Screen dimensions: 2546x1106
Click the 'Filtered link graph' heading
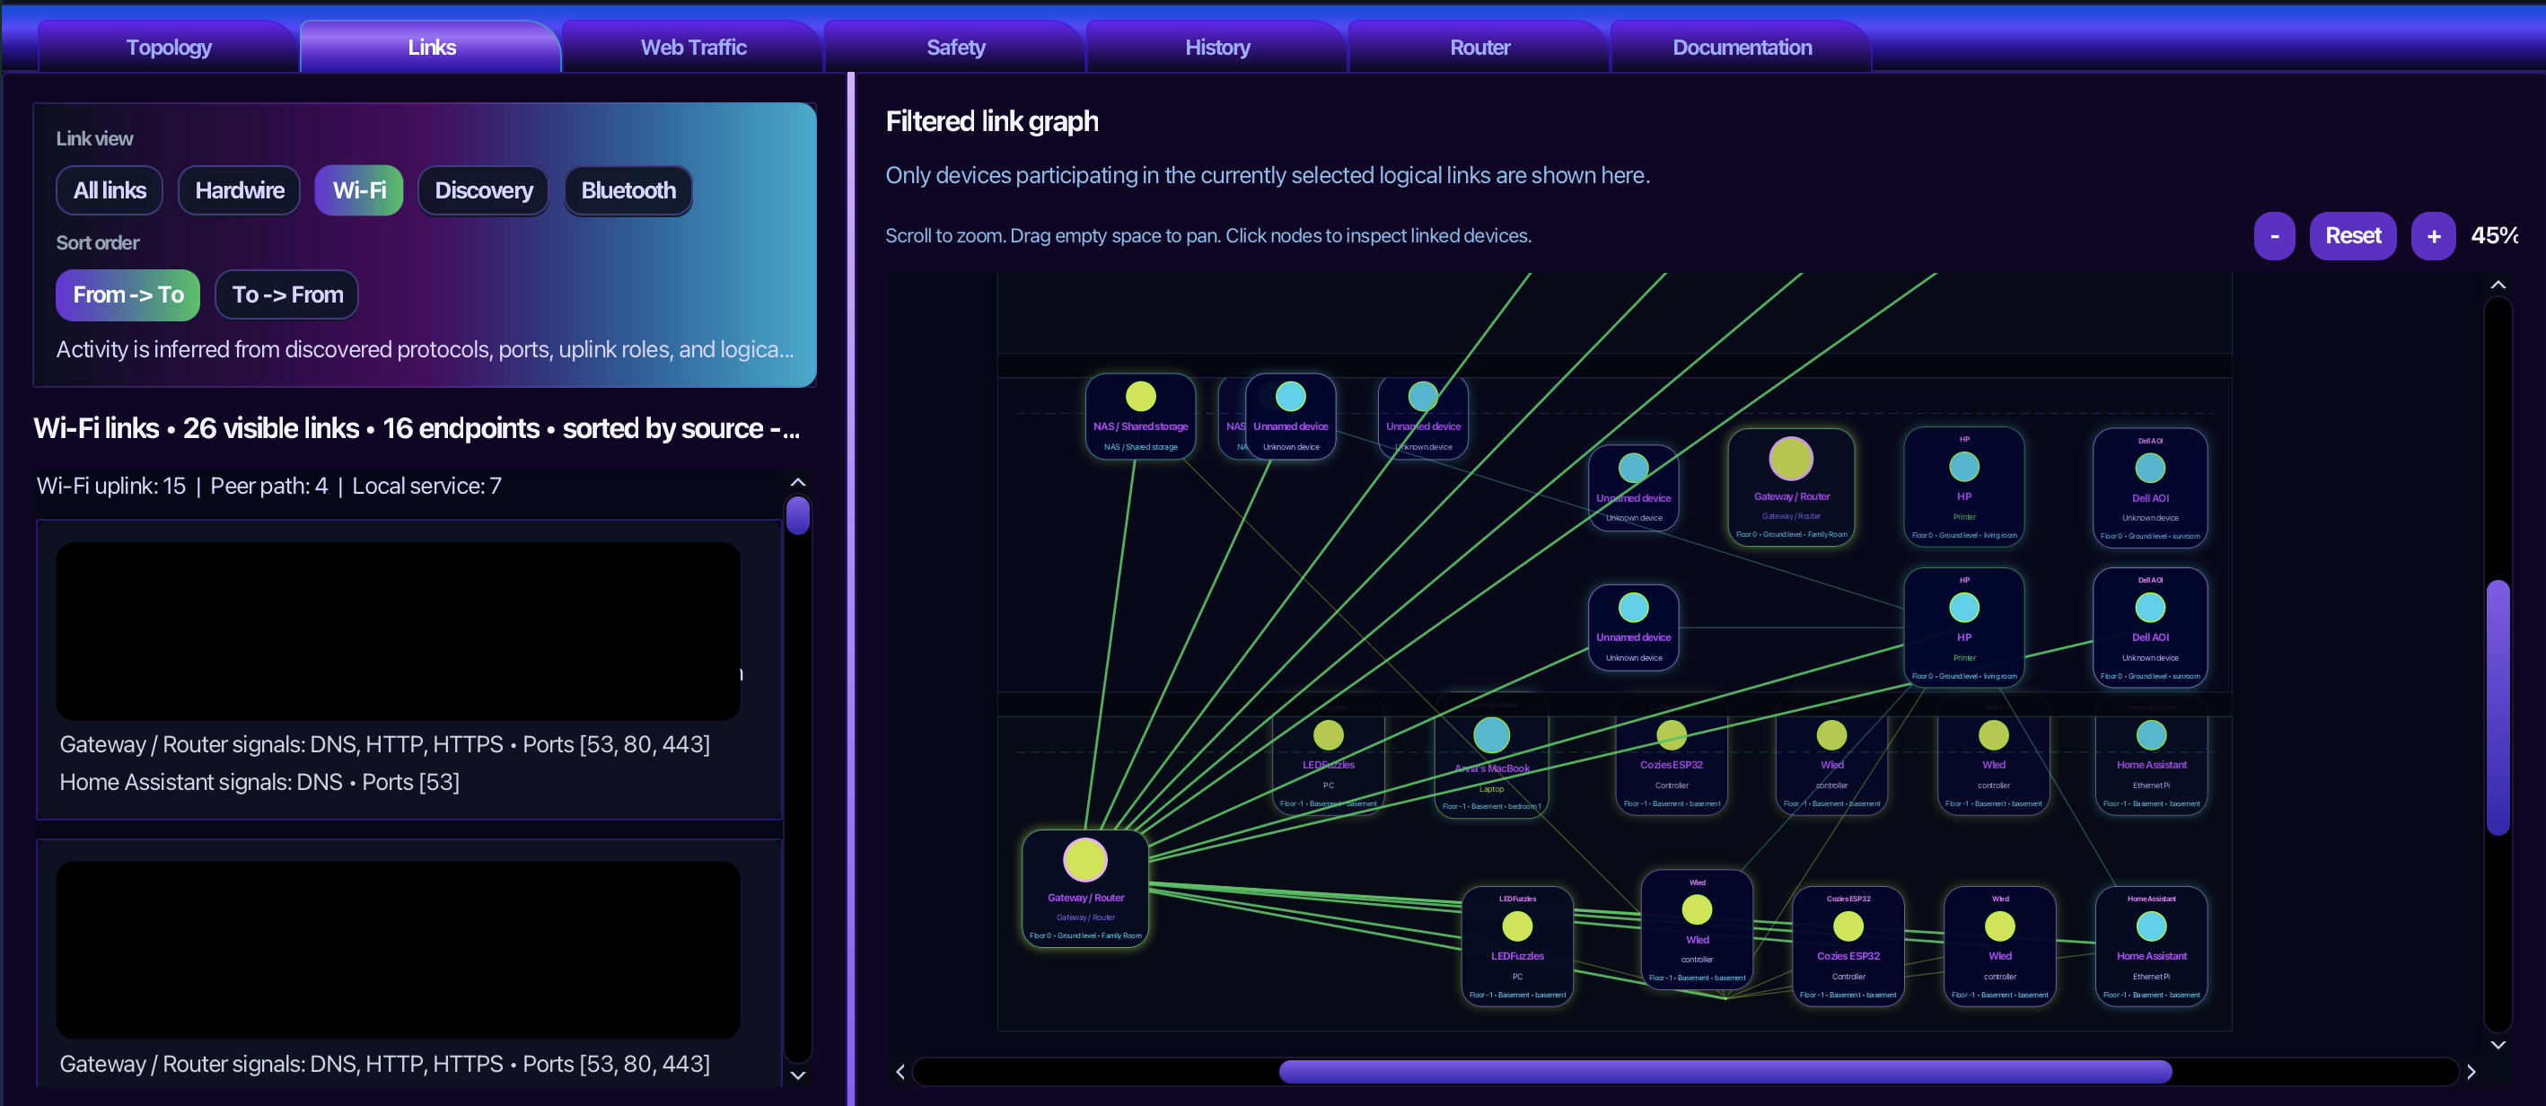pos(991,120)
